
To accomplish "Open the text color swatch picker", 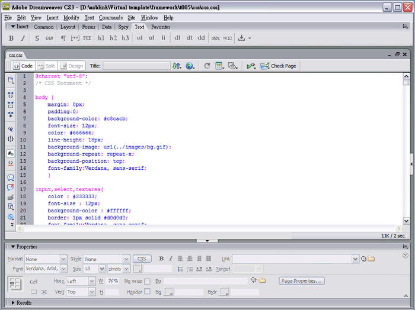I will [x=138, y=269].
